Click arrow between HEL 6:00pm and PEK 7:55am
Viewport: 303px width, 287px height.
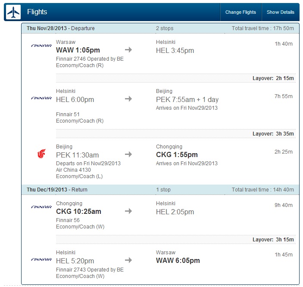[128, 99]
